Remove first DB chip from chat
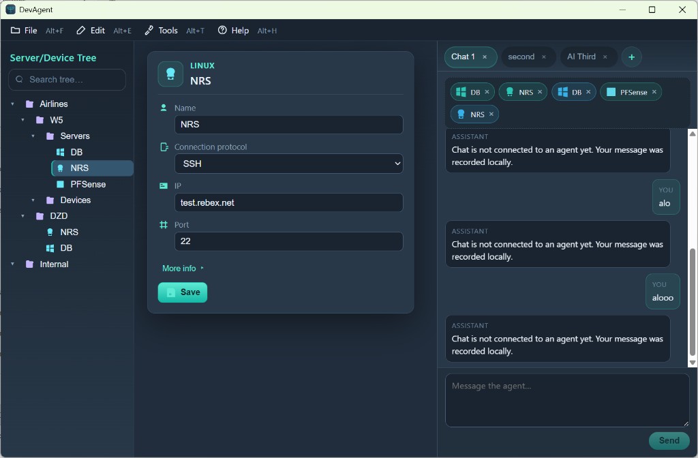The height and width of the screenshot is (458, 698). pyautogui.click(x=487, y=92)
